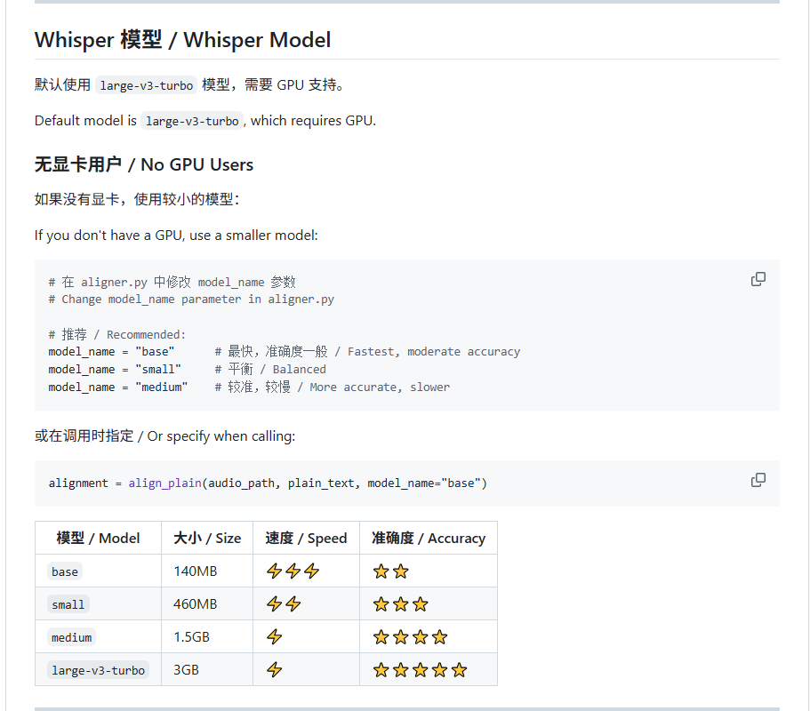The image size is (810, 711).
Task: Click the '速度 / Speed' table header
Action: 307,538
